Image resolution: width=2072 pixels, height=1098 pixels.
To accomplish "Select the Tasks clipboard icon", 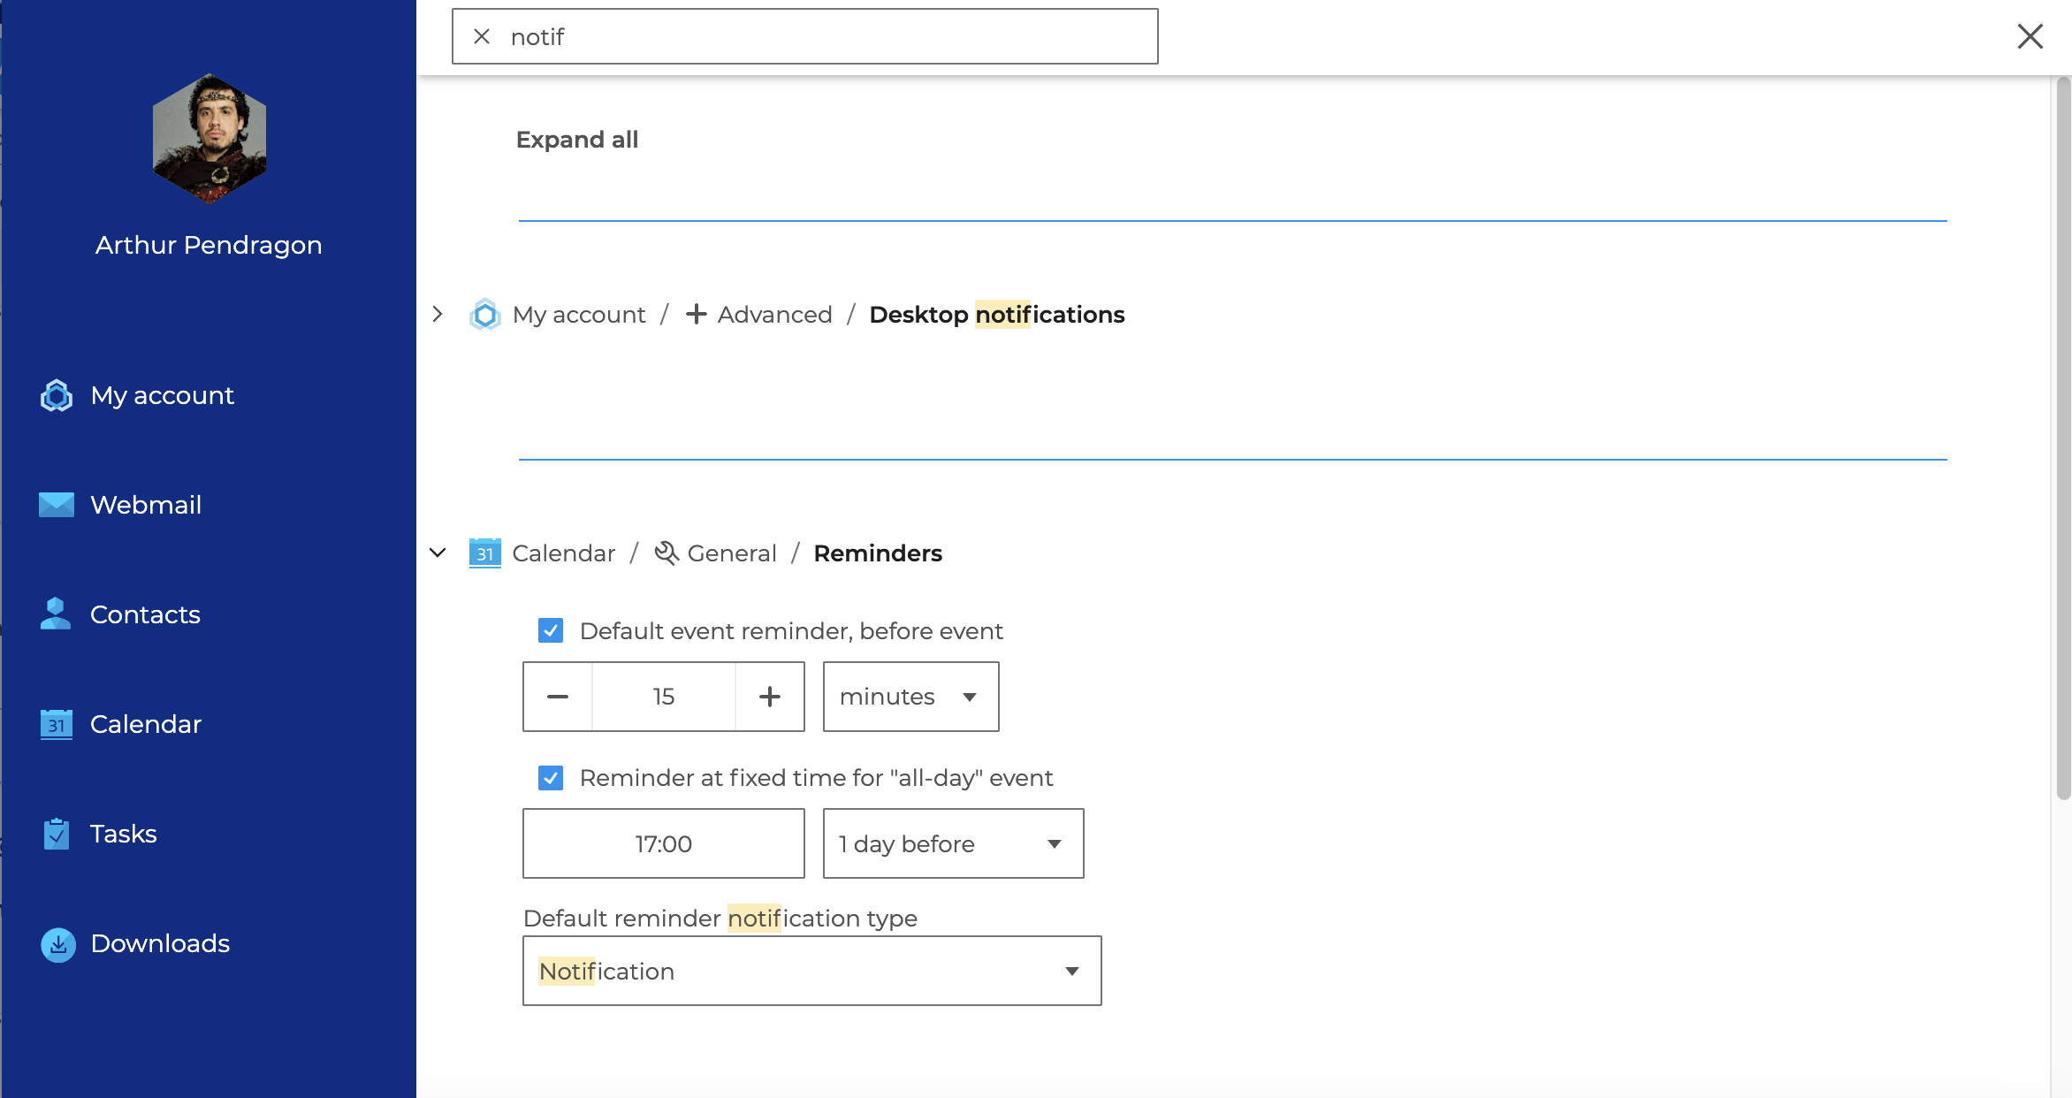I will (x=57, y=834).
